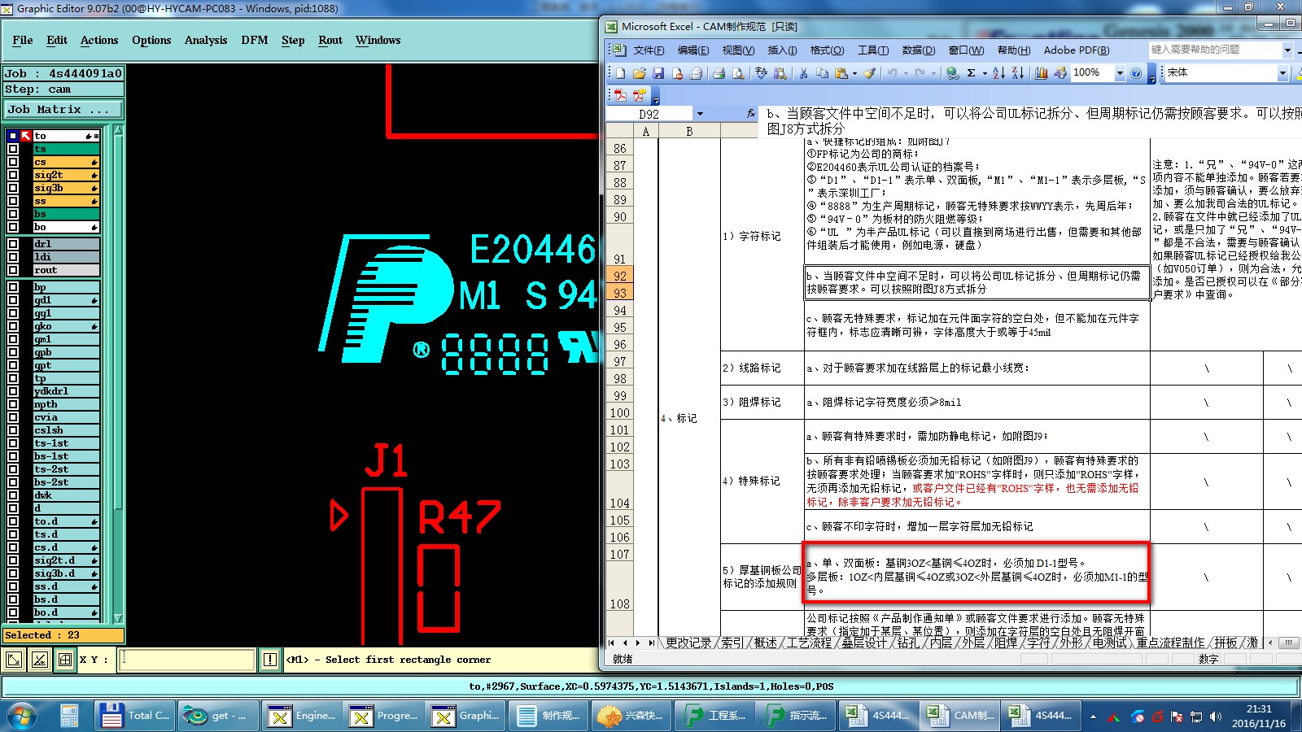1302x732 pixels.
Task: Switch to the 钻孔 sheet tab
Action: (908, 643)
